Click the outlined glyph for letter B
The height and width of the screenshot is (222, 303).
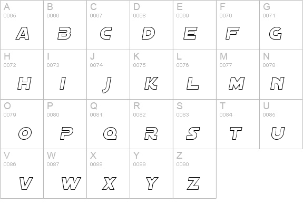(64, 33)
